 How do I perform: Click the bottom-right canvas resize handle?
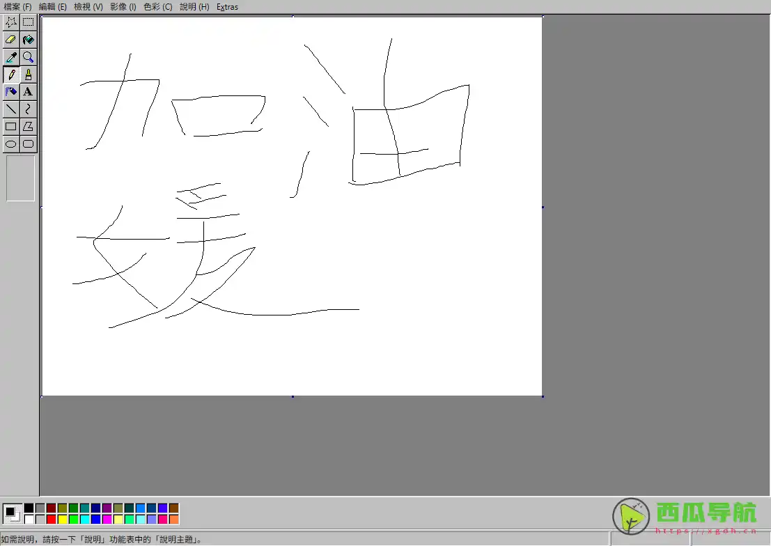click(543, 396)
